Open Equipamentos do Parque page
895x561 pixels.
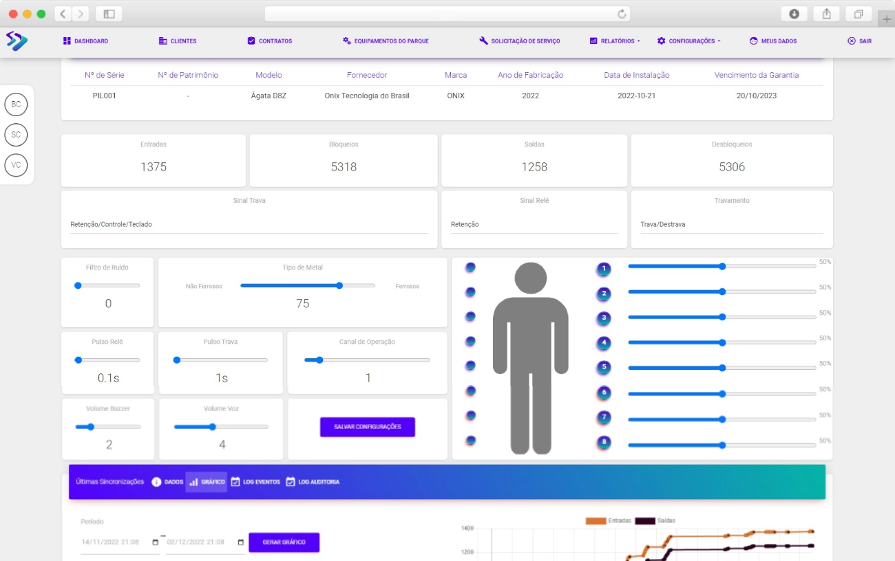click(386, 41)
